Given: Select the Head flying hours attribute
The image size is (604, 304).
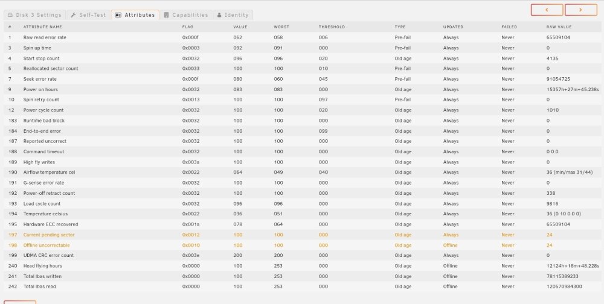Looking at the screenshot, I should coord(42,266).
